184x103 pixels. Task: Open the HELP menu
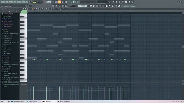27,2
